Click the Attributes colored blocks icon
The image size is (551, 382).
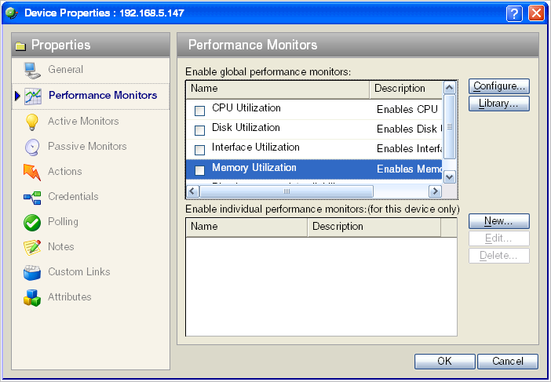tap(32, 298)
